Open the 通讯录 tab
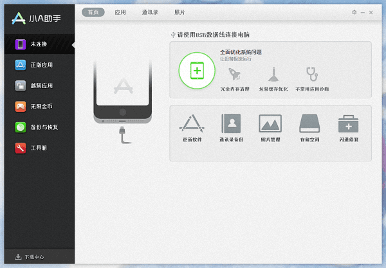 tap(150, 12)
